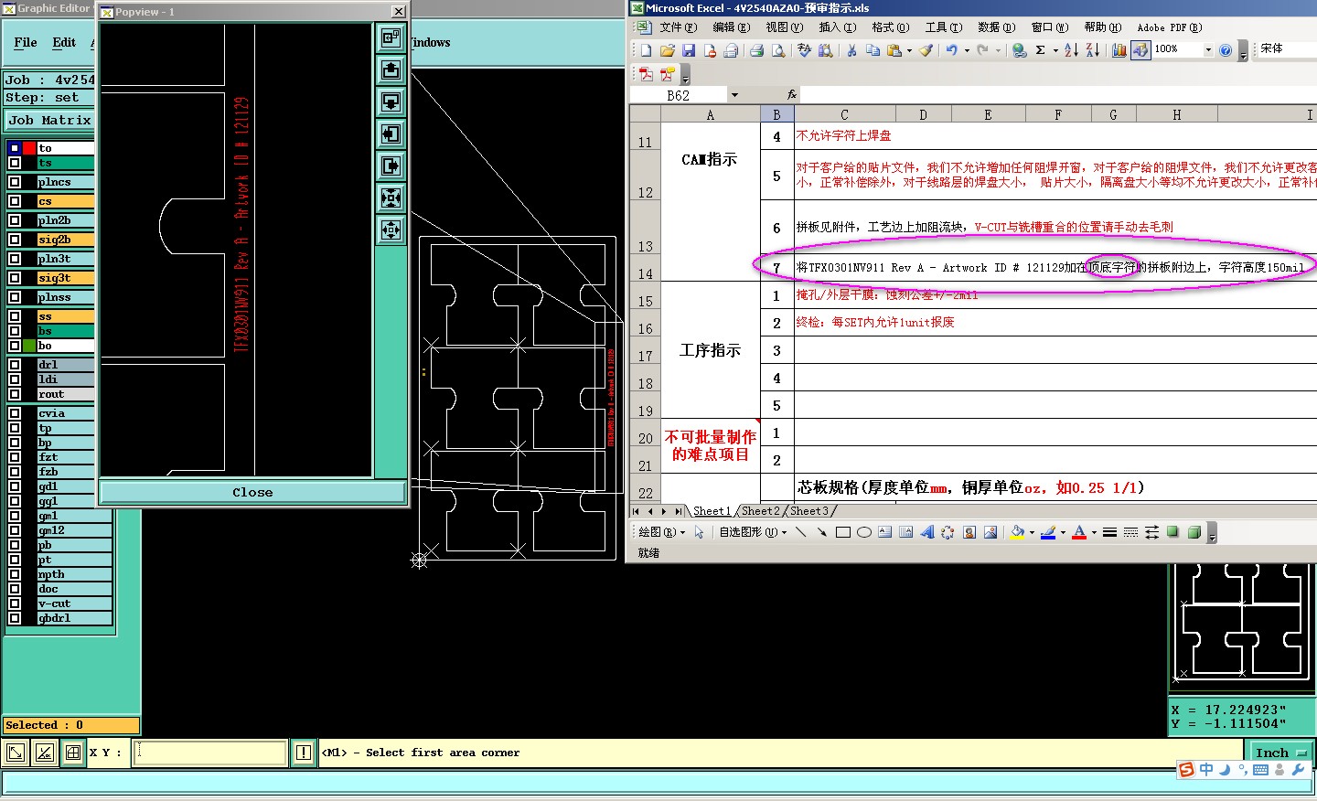The height and width of the screenshot is (801, 1317).
Task: Click Excel AutoSum sigma icon
Action: [1040, 50]
